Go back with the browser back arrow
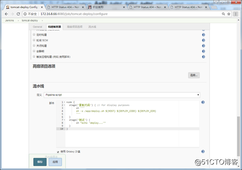 [x=6, y=14]
